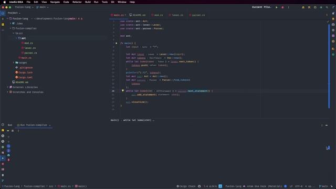Open the Build menu
This screenshot has height=189, width=336.
88,2
